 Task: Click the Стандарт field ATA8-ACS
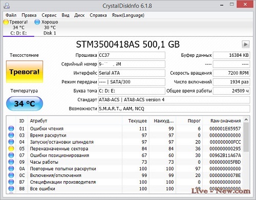[174, 100]
